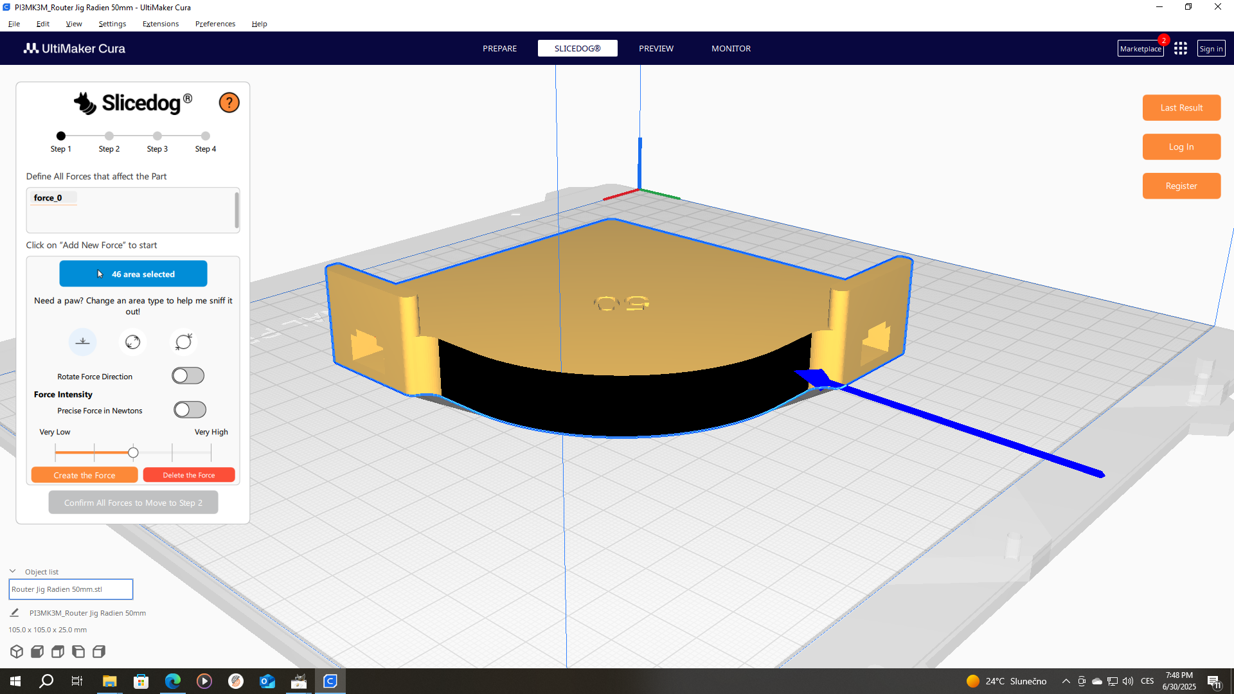Viewport: 1234px width, 694px height.
Task: Click Delete the Force button
Action: [189, 475]
